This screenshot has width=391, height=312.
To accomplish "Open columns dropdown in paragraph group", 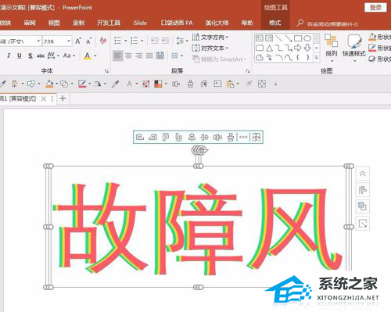I will click(x=178, y=56).
